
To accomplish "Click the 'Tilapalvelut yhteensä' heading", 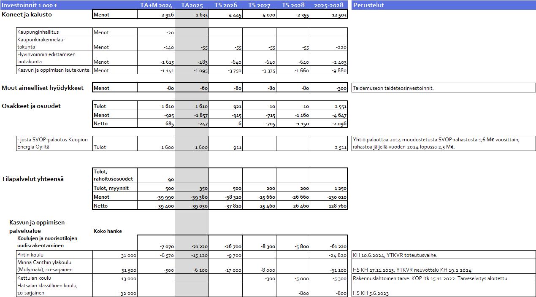I will [32, 179].
